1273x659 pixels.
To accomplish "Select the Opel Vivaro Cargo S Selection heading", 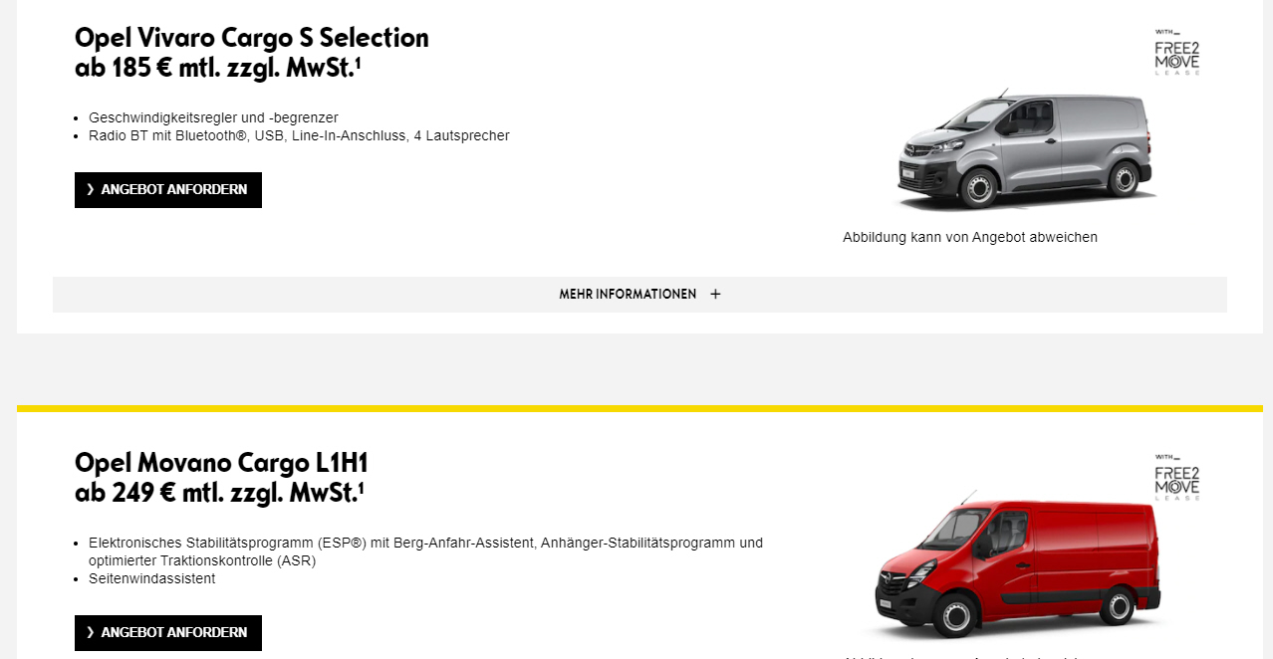I will 252,38.
